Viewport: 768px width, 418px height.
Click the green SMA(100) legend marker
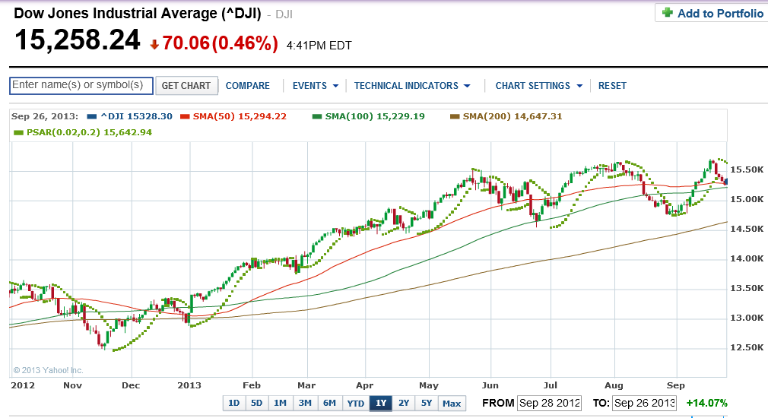pos(317,116)
